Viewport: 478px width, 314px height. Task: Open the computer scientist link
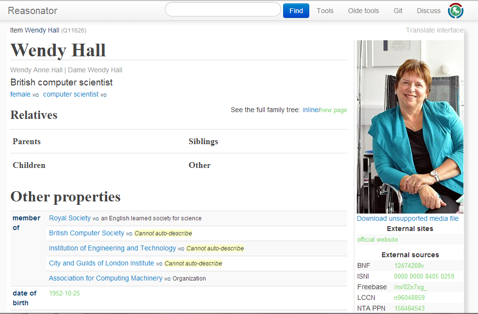pyautogui.click(x=71, y=94)
